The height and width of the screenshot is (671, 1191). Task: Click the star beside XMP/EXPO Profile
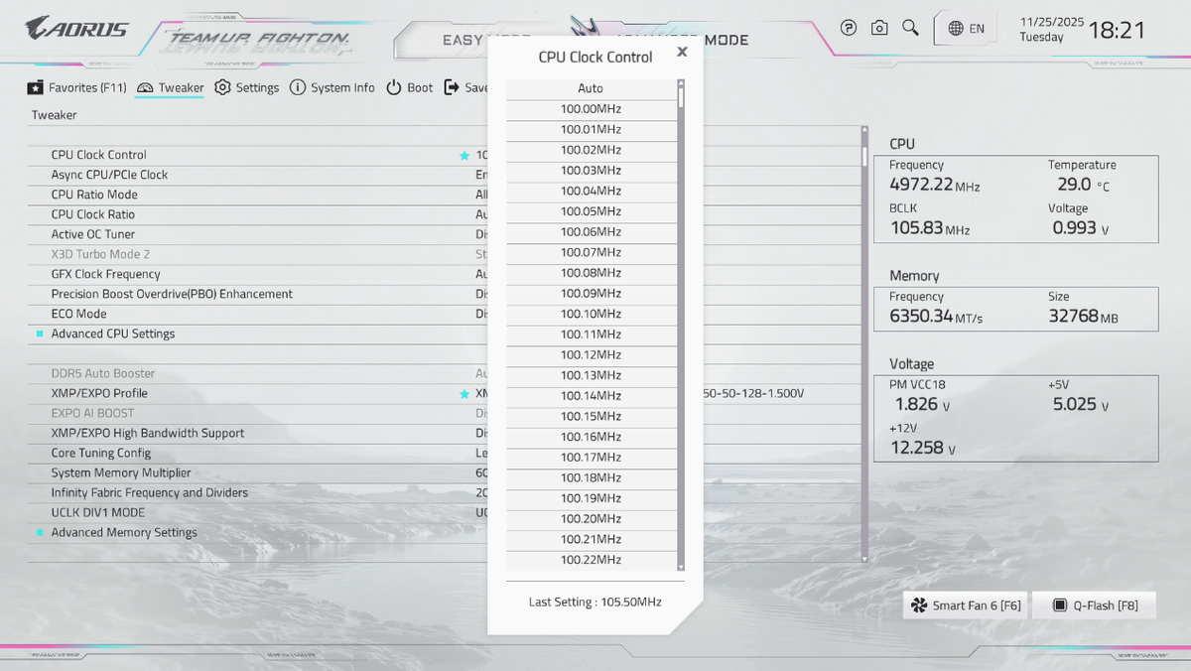(x=463, y=394)
